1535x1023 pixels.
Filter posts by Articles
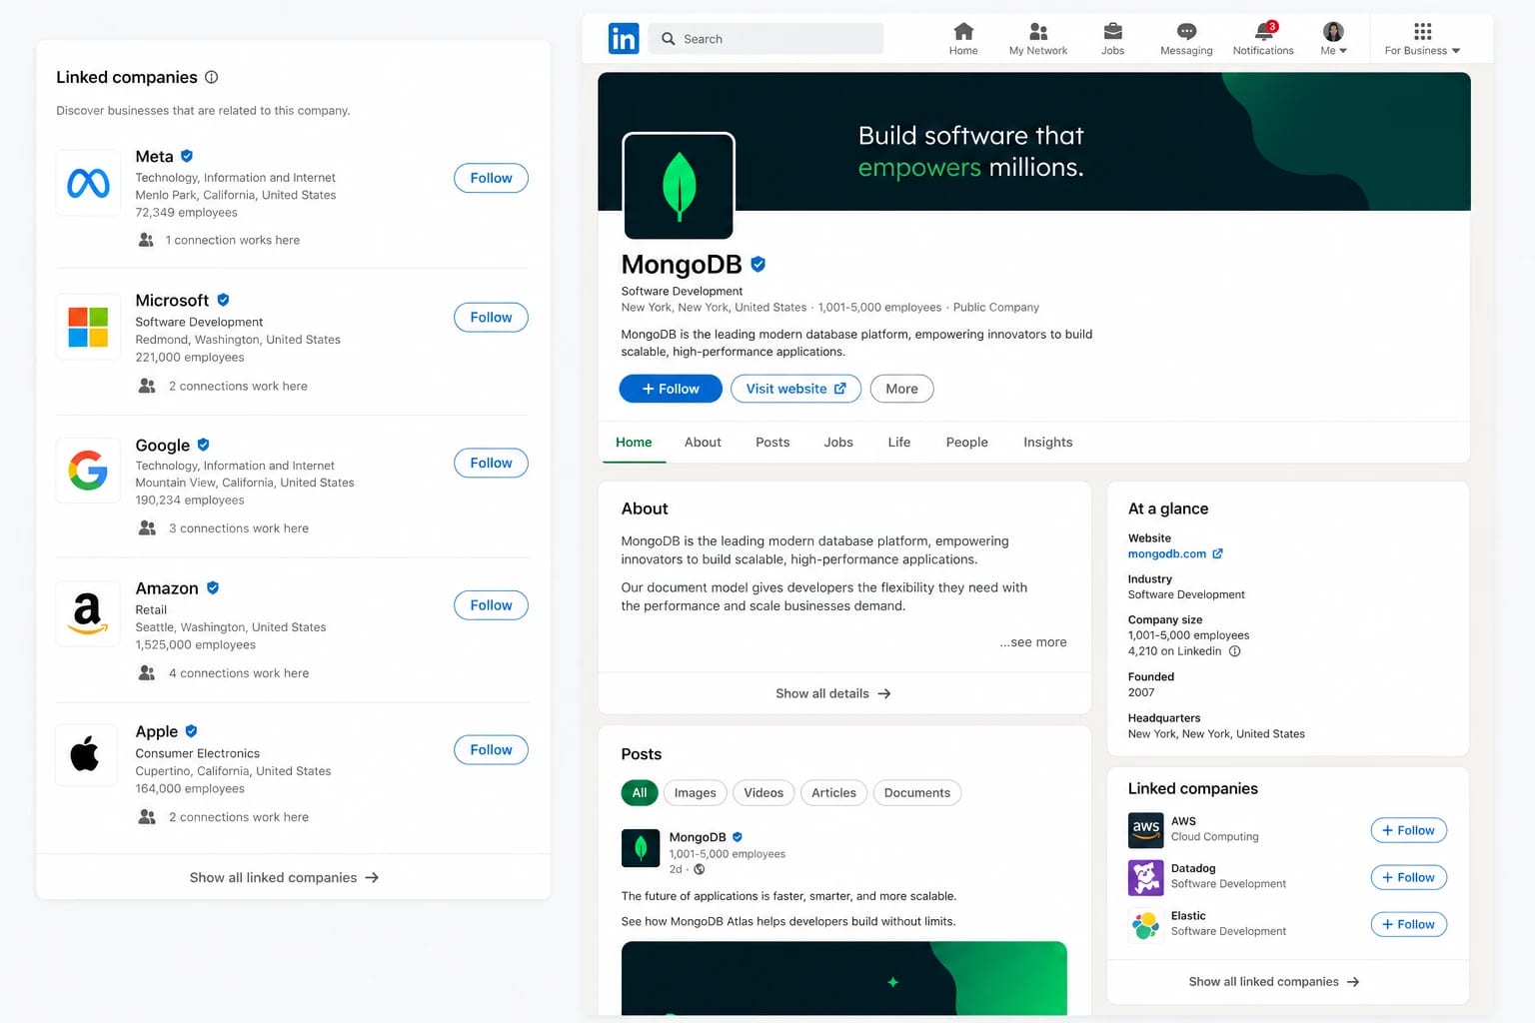(x=833, y=793)
